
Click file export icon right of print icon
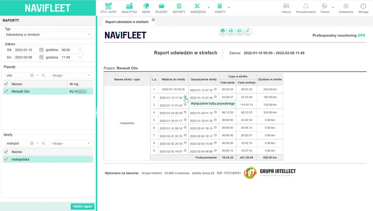[x=231, y=31]
